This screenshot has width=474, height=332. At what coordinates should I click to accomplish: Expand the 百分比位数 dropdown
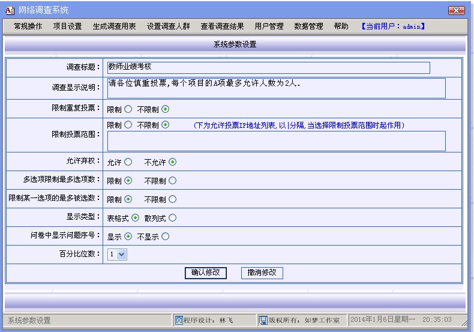point(122,255)
